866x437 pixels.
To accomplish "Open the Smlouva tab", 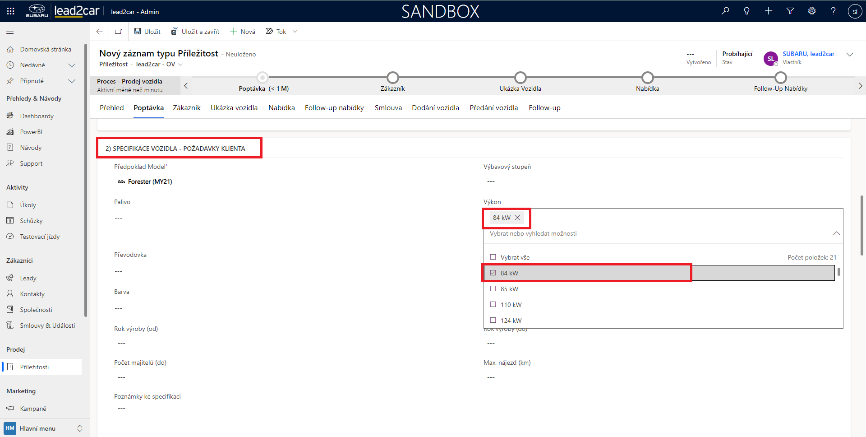I will [388, 108].
